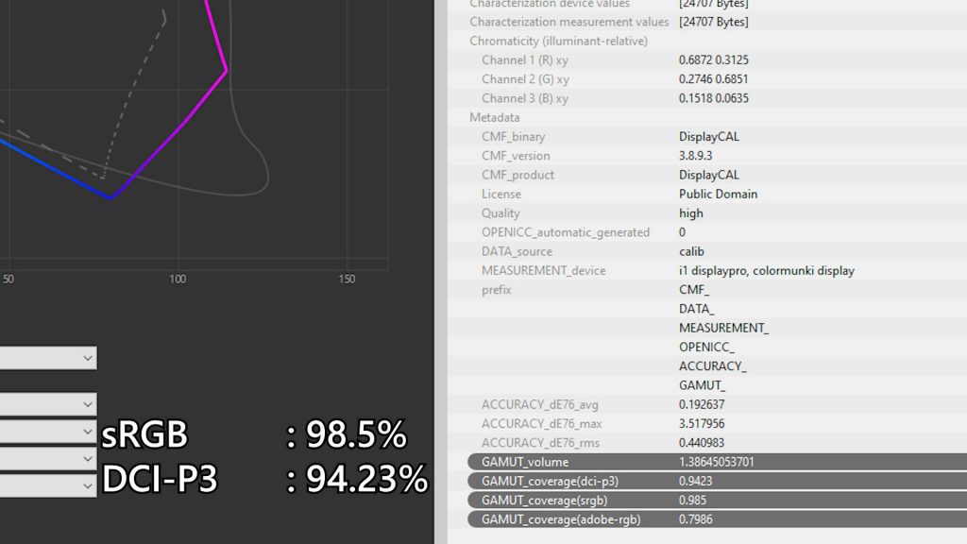This screenshot has width=967, height=544.
Task: Select the value '3.517956'
Action: click(x=702, y=423)
